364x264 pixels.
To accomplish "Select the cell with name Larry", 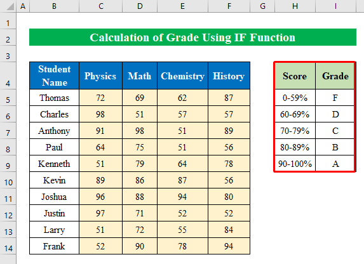I will point(55,230).
